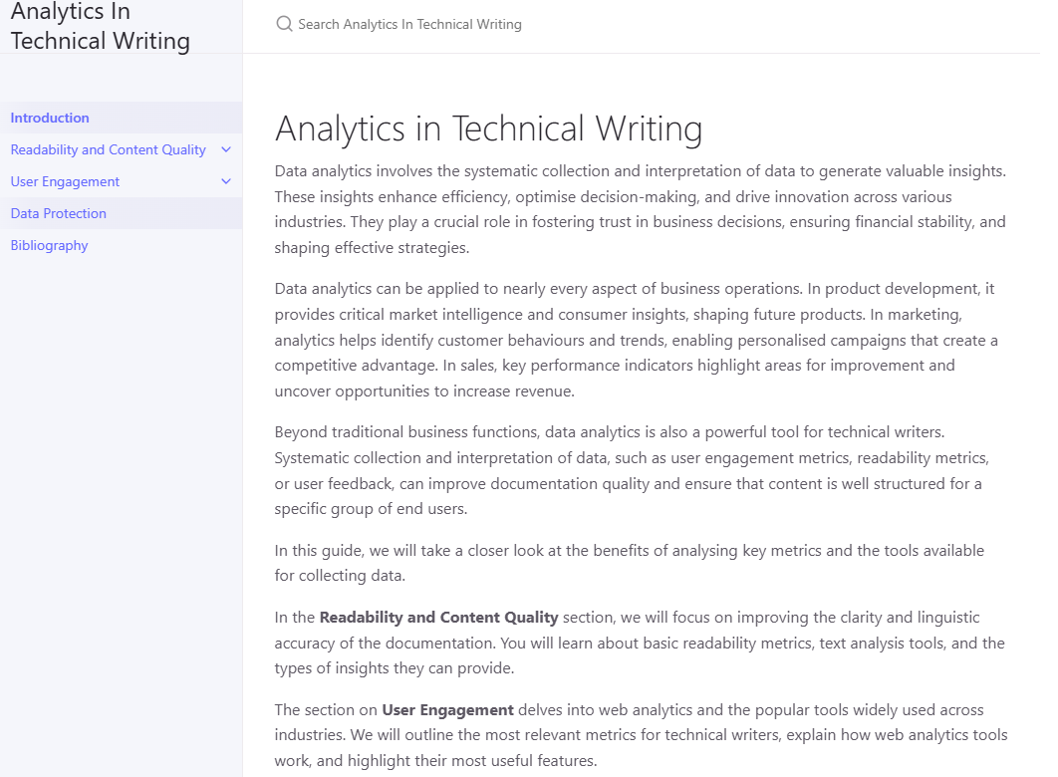The width and height of the screenshot is (1058, 777).
Task: Expand the Readability and Content Quality chevron
Action: tap(226, 149)
